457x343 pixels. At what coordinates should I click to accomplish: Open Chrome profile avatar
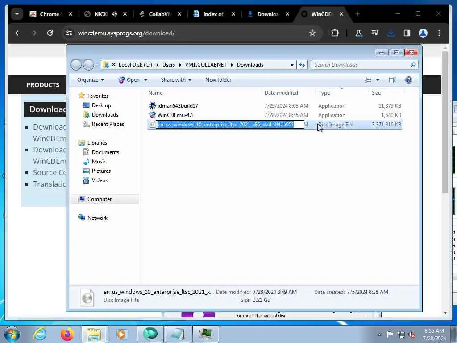pos(423,33)
